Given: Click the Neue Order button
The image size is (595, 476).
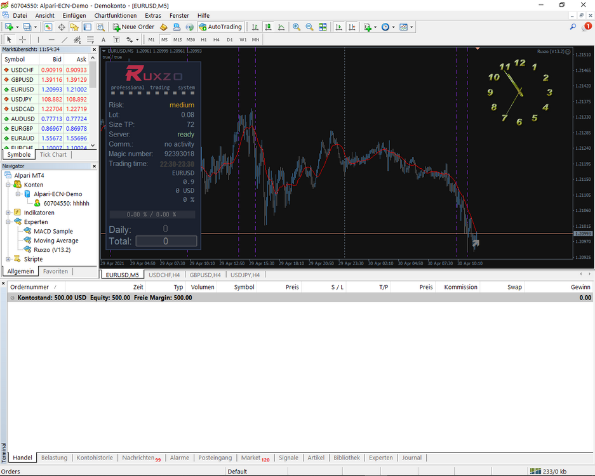Looking at the screenshot, I should tap(133, 27).
